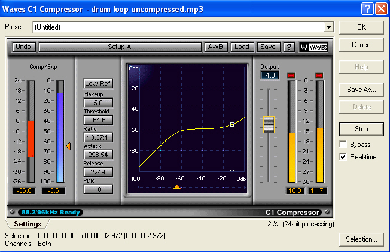Viewport: 390px width, 252px height.
Task: Copy setup with A->B button
Action: pyautogui.click(x=216, y=47)
